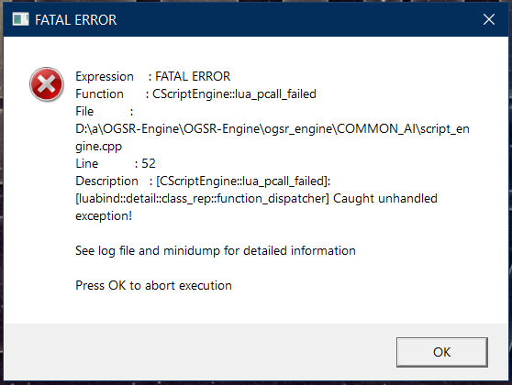Click the Line : 52 entry
The height and width of the screenshot is (385, 512).
[116, 163]
